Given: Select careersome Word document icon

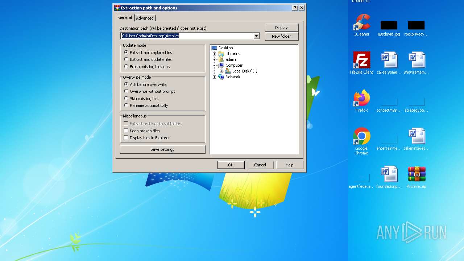Looking at the screenshot, I should (x=389, y=63).
